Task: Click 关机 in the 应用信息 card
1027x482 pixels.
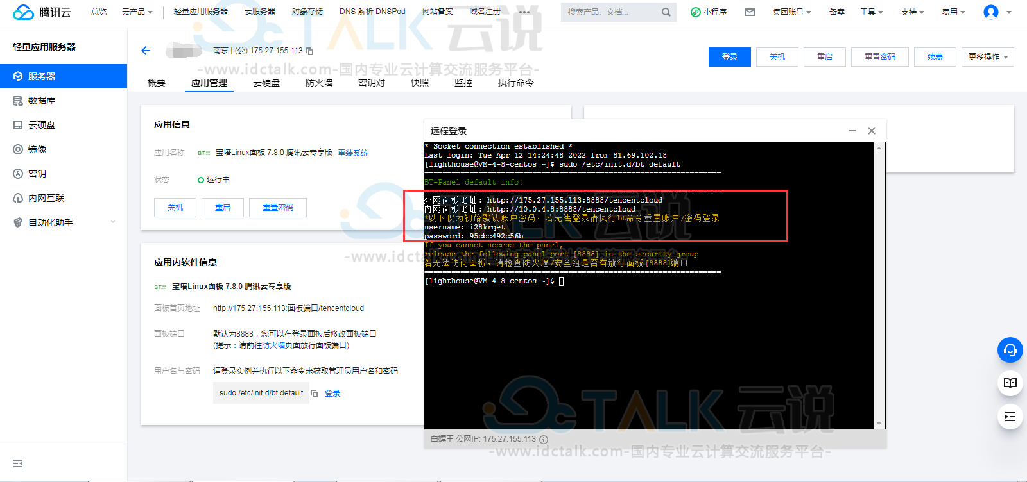Action: coord(175,208)
